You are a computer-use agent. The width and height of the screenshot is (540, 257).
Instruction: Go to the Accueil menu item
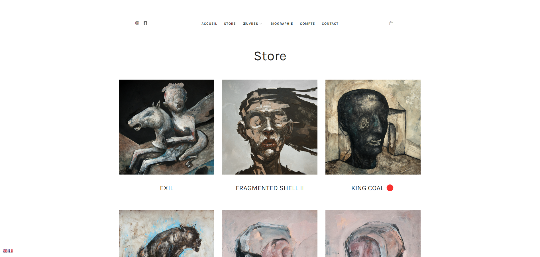209,24
